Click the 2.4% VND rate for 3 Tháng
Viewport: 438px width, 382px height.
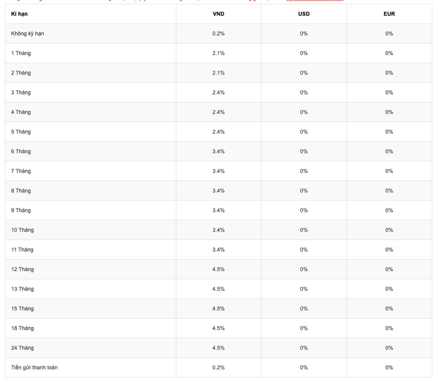(218, 93)
